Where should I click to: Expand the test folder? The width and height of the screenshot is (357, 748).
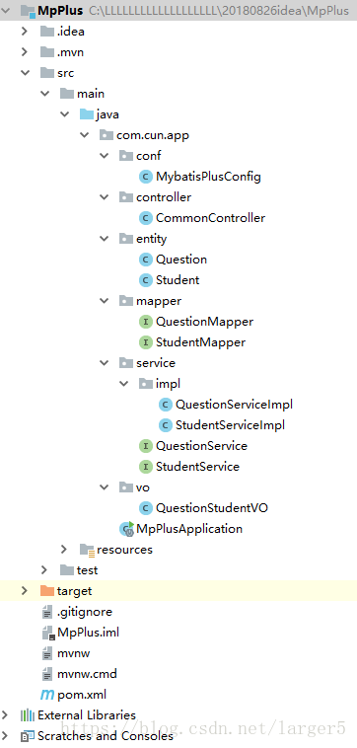coord(44,570)
